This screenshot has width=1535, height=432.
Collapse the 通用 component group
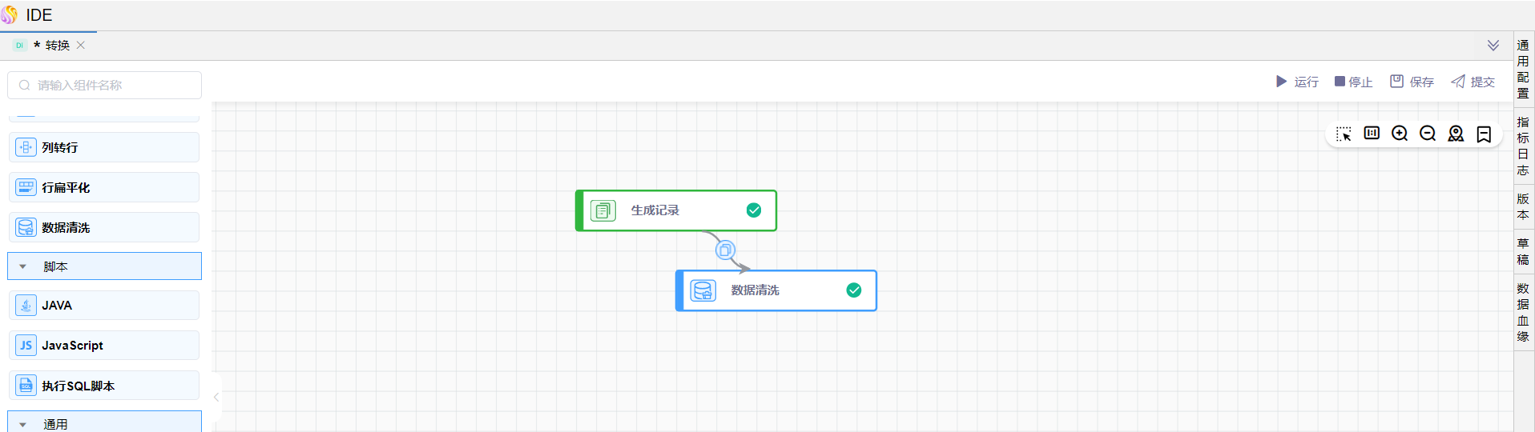(x=23, y=424)
